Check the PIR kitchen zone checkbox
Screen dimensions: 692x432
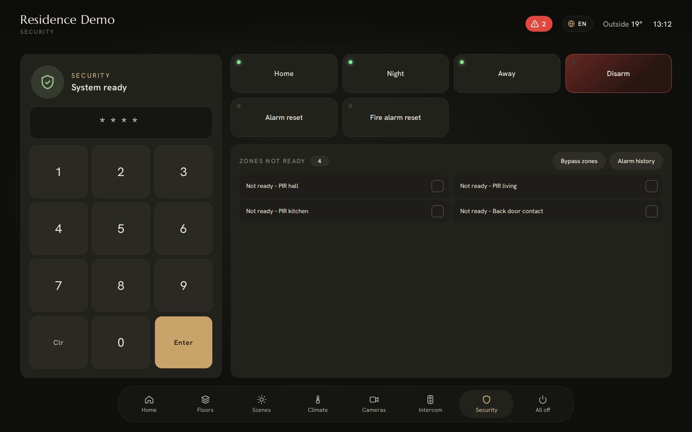pos(437,211)
